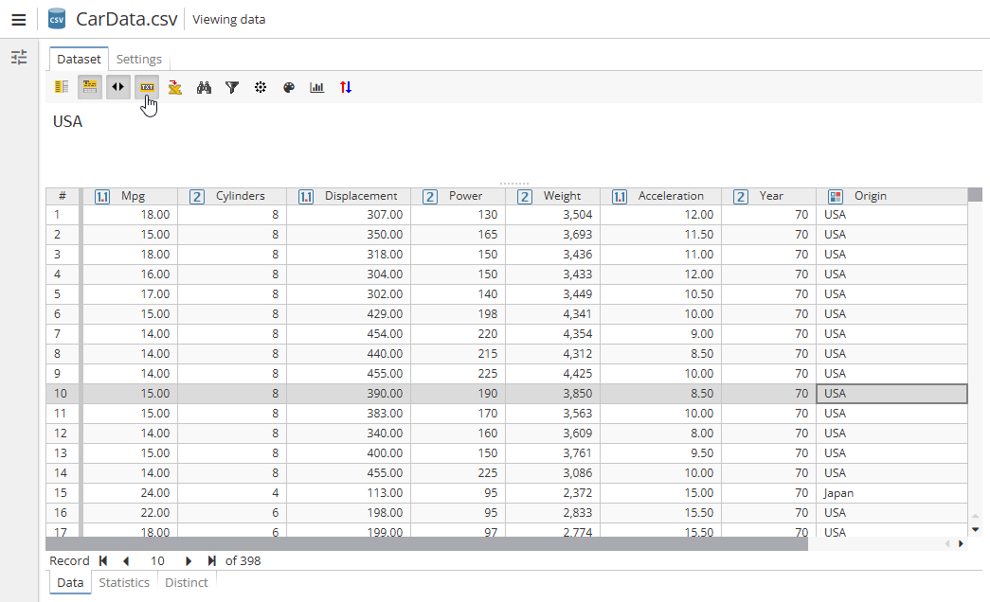Open the bar chart icon

coord(317,87)
